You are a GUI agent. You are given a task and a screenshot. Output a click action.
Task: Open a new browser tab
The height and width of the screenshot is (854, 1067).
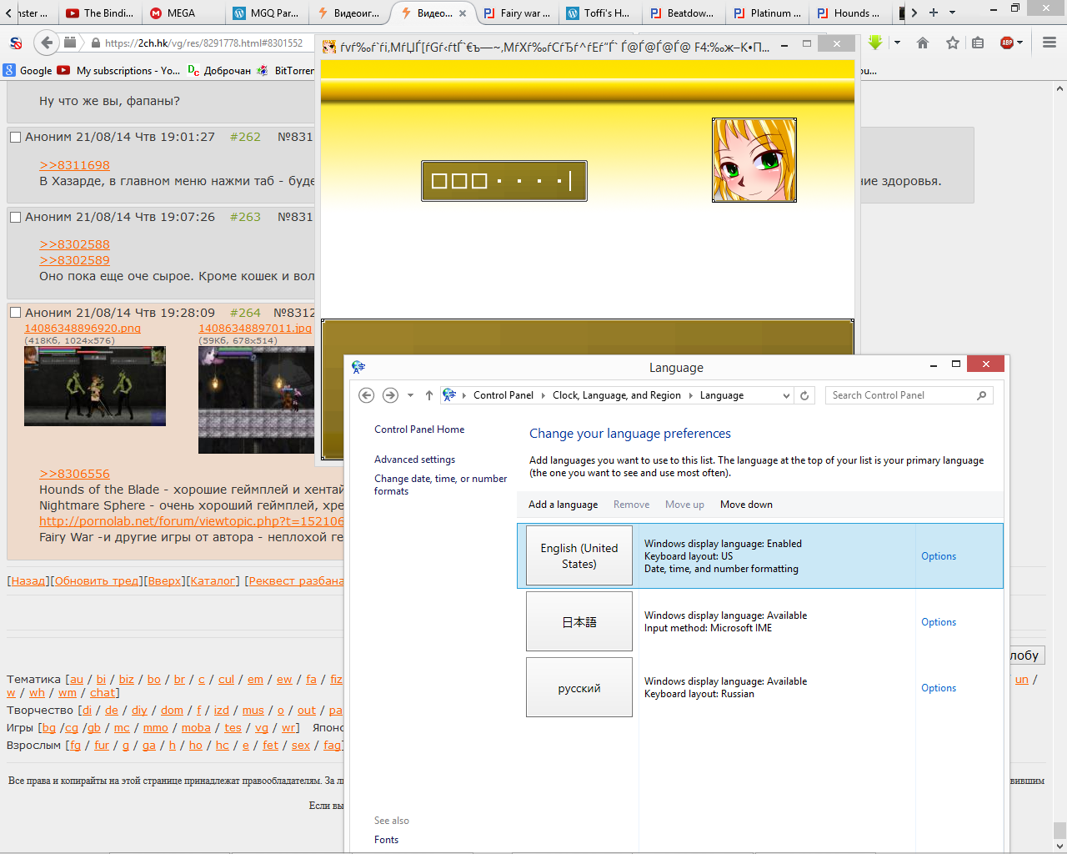(x=934, y=13)
